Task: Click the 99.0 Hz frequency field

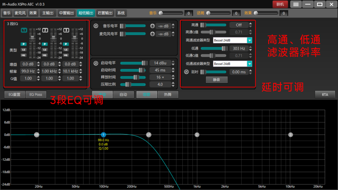Action: point(28,71)
